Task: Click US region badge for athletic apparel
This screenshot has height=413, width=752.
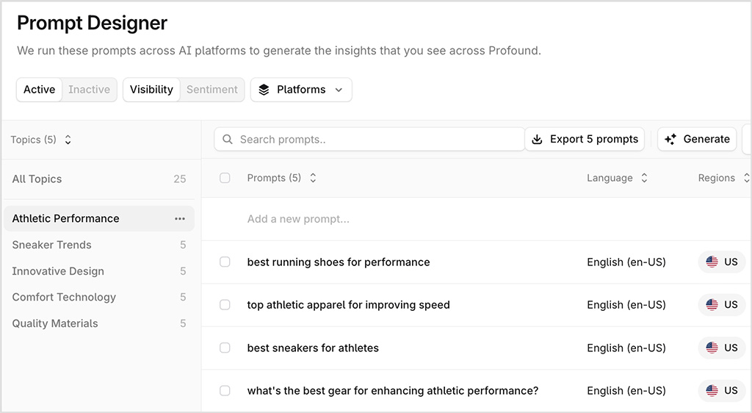Action: (x=722, y=304)
